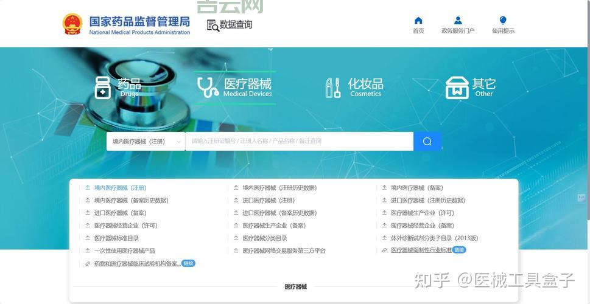
Task: Select the 其它 storefront icon
Action: (x=457, y=88)
